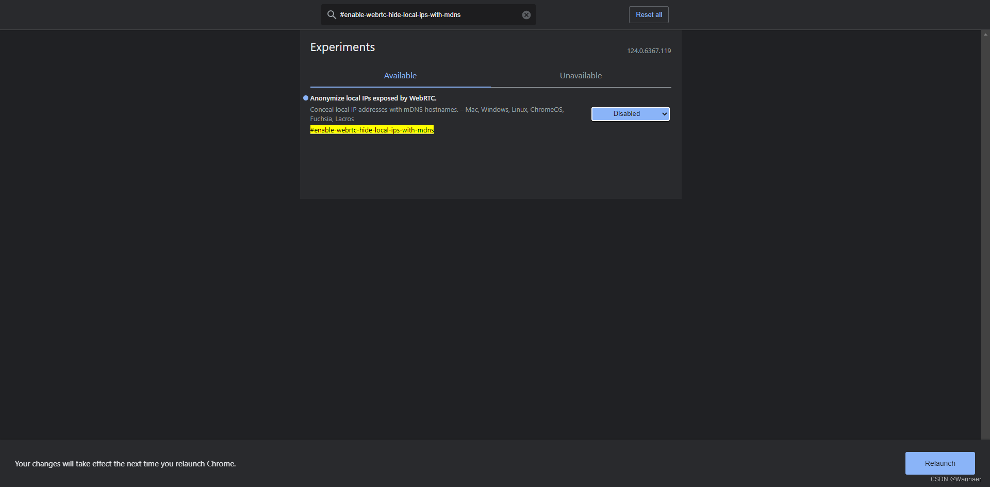Open the #enable-webrtc-hide-local-ips-with-mdns link
Image resolution: width=990 pixels, height=487 pixels.
[372, 130]
